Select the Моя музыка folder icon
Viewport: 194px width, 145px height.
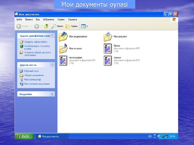(63, 48)
